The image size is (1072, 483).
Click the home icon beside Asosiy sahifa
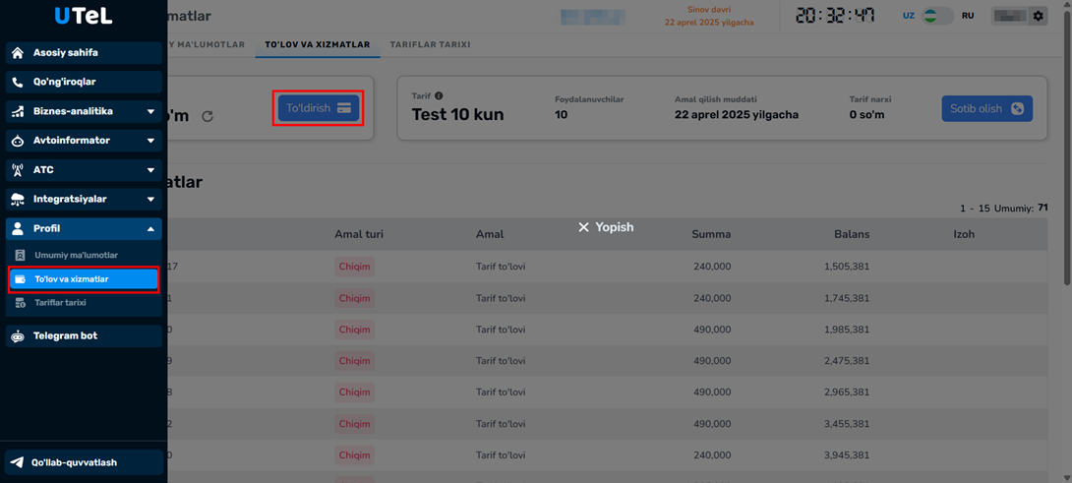(x=18, y=53)
